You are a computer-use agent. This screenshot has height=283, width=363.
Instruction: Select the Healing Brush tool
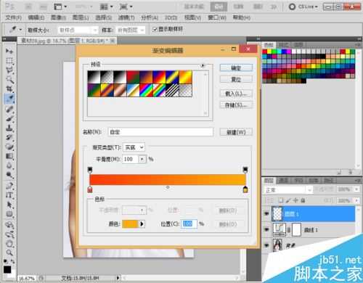tap(9, 109)
